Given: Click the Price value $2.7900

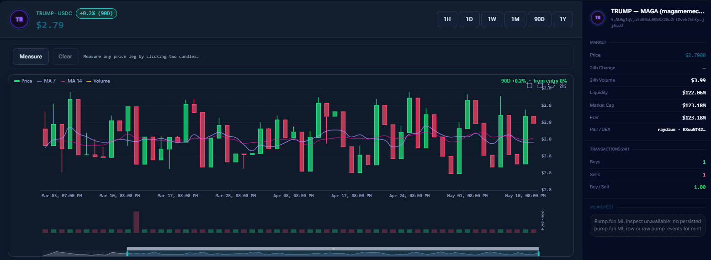Looking at the screenshot, I should coord(695,55).
